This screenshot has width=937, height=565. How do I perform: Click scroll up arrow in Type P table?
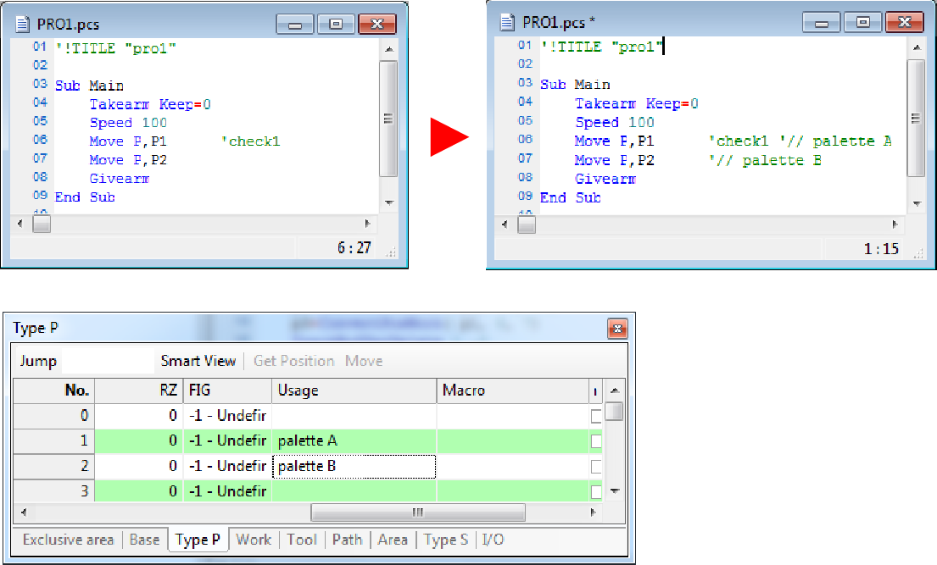coord(615,391)
